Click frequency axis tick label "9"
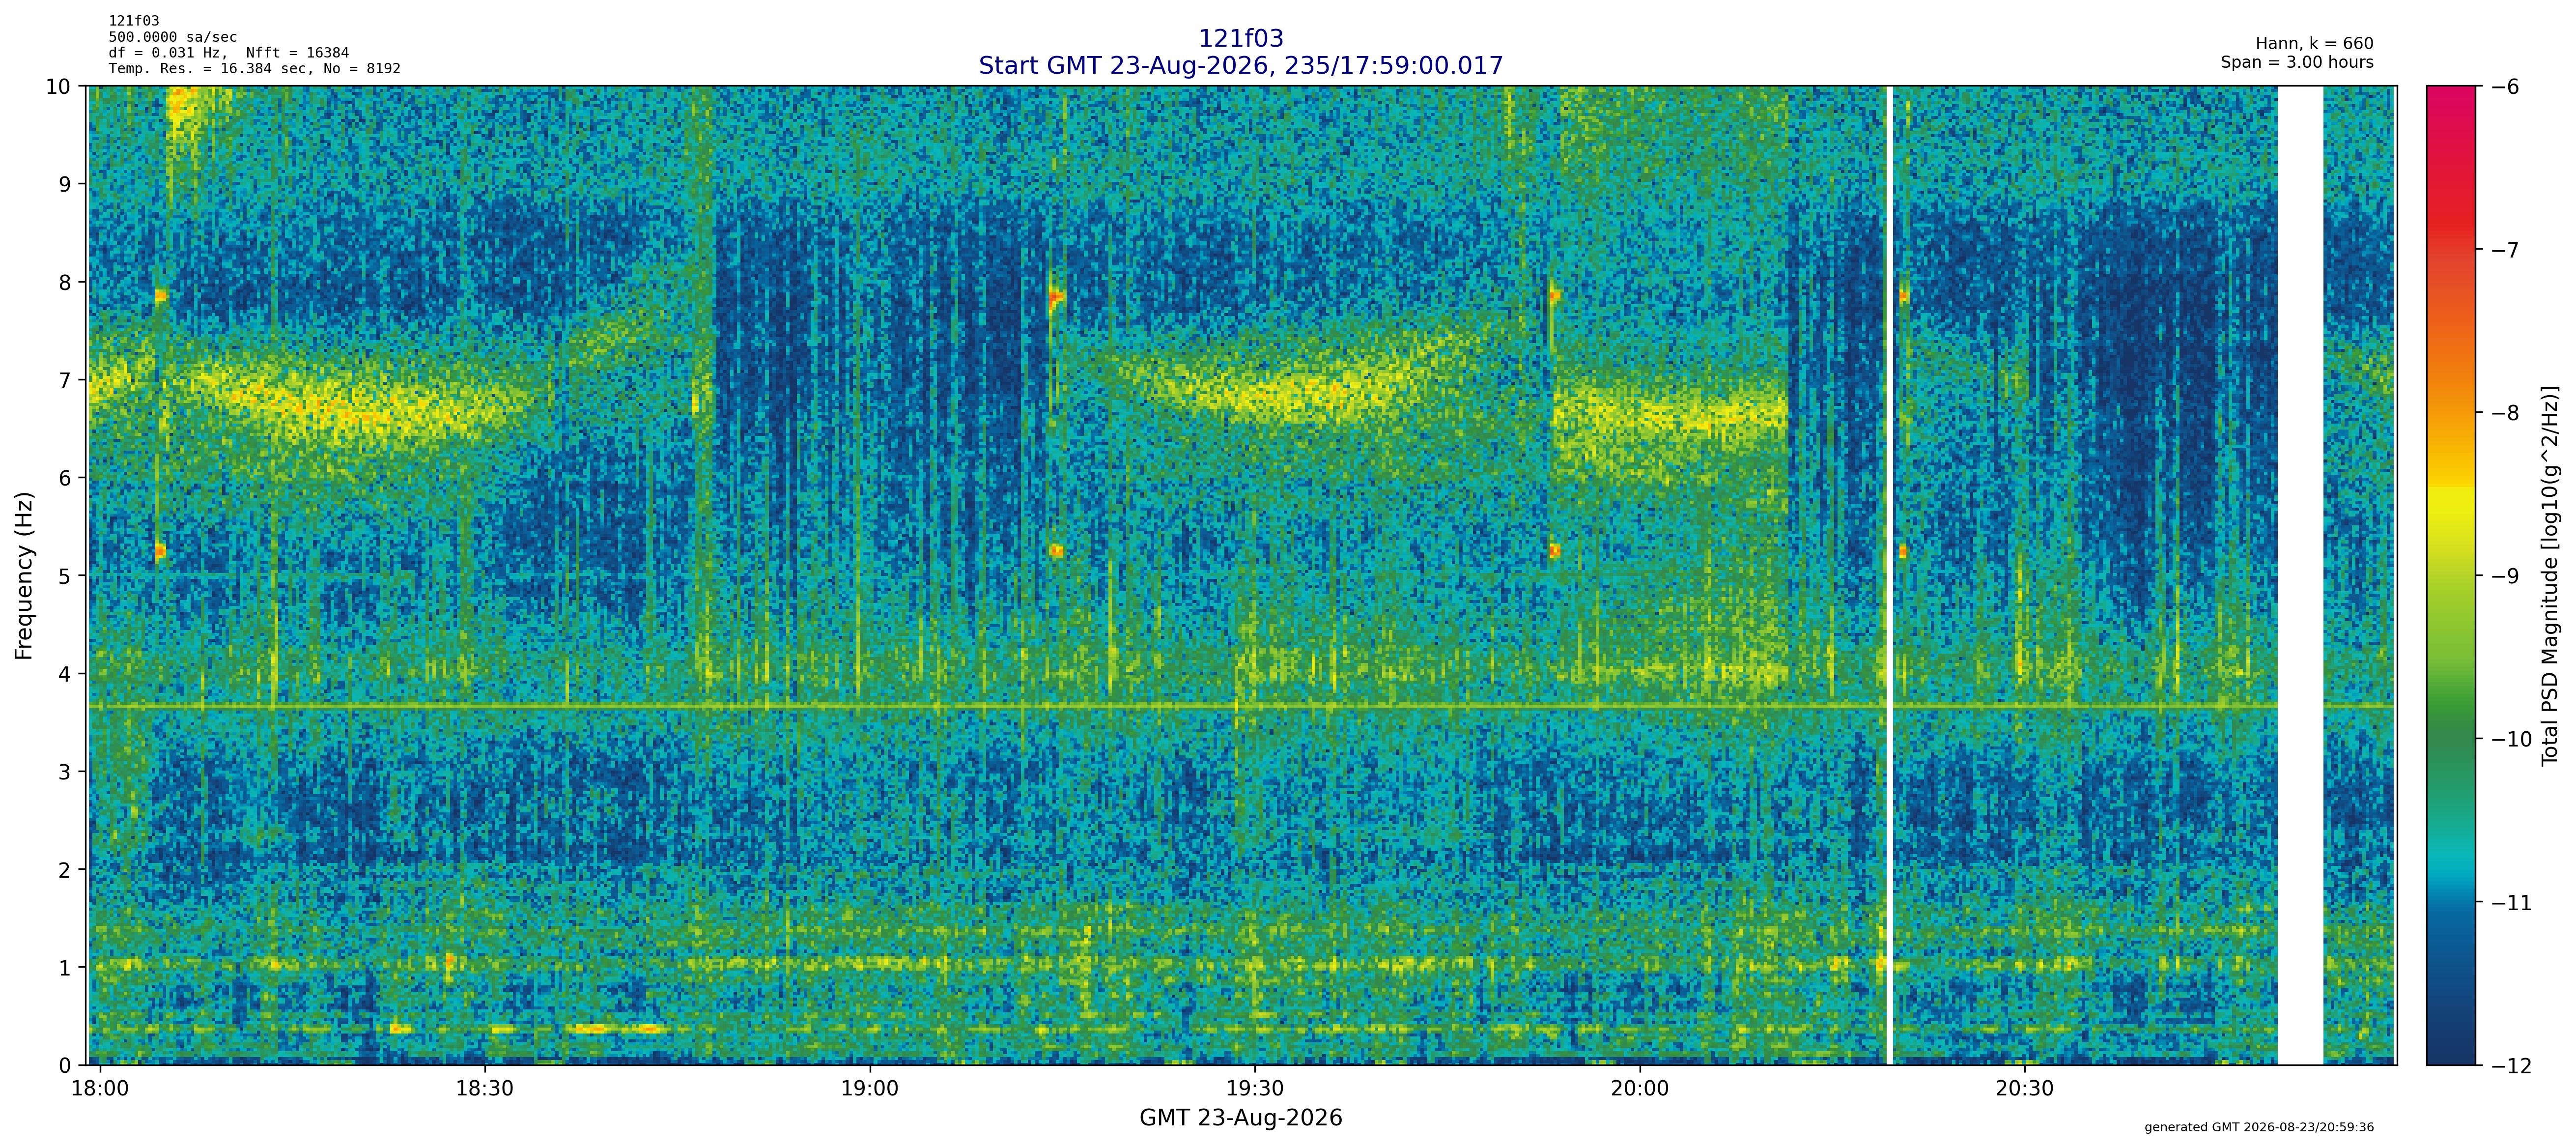The image size is (2576, 1148). click(65, 184)
